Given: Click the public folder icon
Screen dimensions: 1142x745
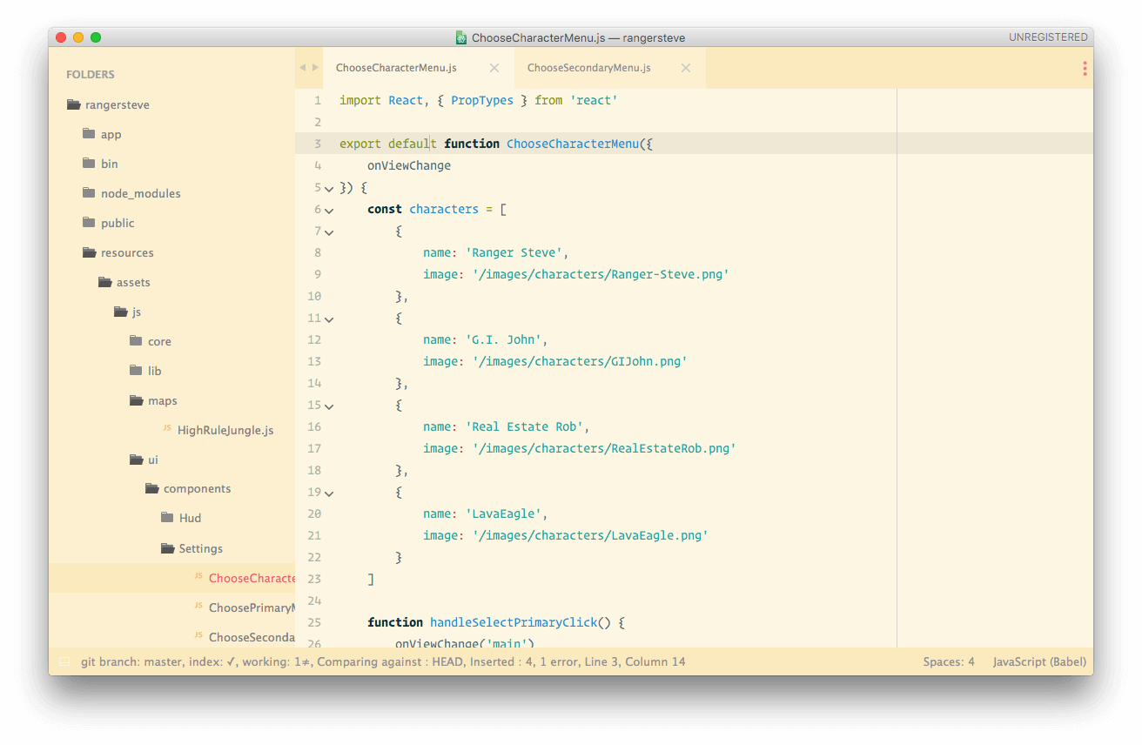Looking at the screenshot, I should tap(88, 223).
